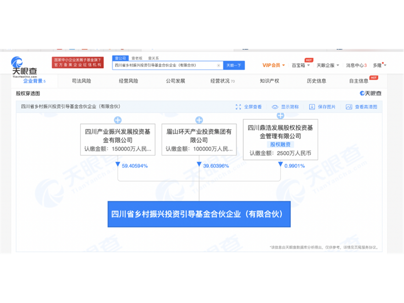The width and height of the screenshot is (404, 303).
Task: Click the 保存图片 download icon
Action: tap(312, 107)
